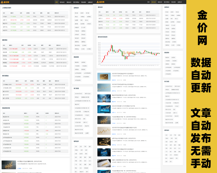This screenshot has width=217, height=173.
Task: Select 国内金价 in the right page navbar
Action: click(x=154, y=2)
